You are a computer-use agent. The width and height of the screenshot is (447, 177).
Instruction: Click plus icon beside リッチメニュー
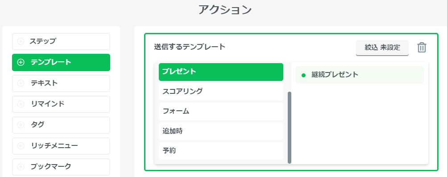[x=21, y=146]
